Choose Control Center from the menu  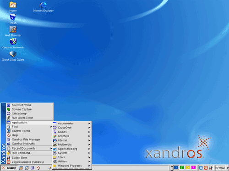[29, 131]
